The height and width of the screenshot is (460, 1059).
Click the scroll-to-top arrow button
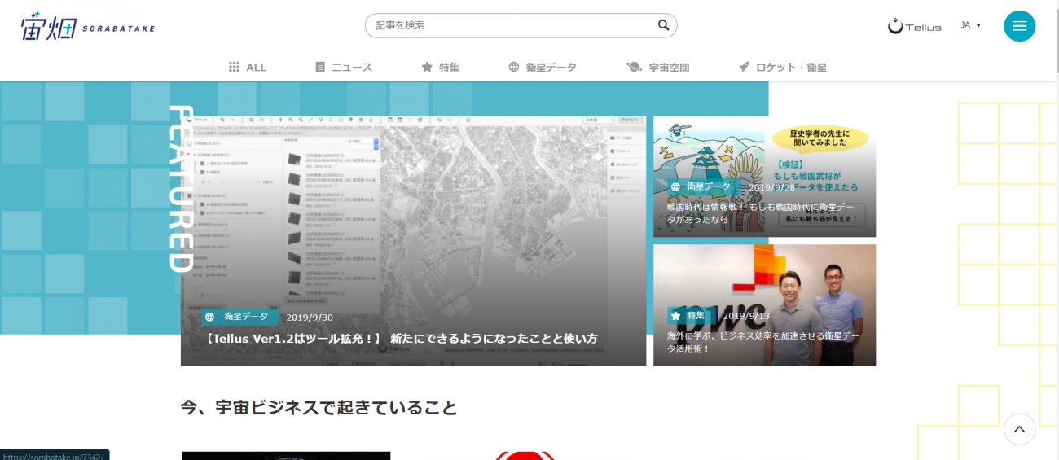pos(1019,429)
